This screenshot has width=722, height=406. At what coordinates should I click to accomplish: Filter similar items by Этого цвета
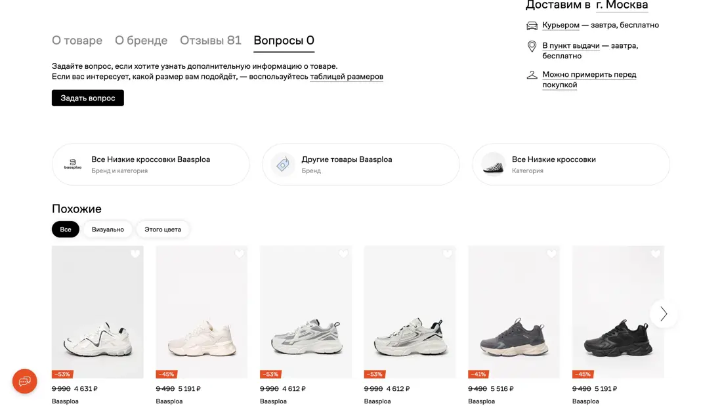(163, 230)
